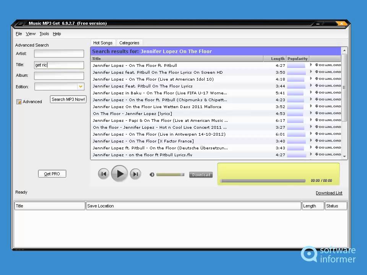Download the 'X Factor France' track
This screenshot has height=275, width=367.
(328, 141)
